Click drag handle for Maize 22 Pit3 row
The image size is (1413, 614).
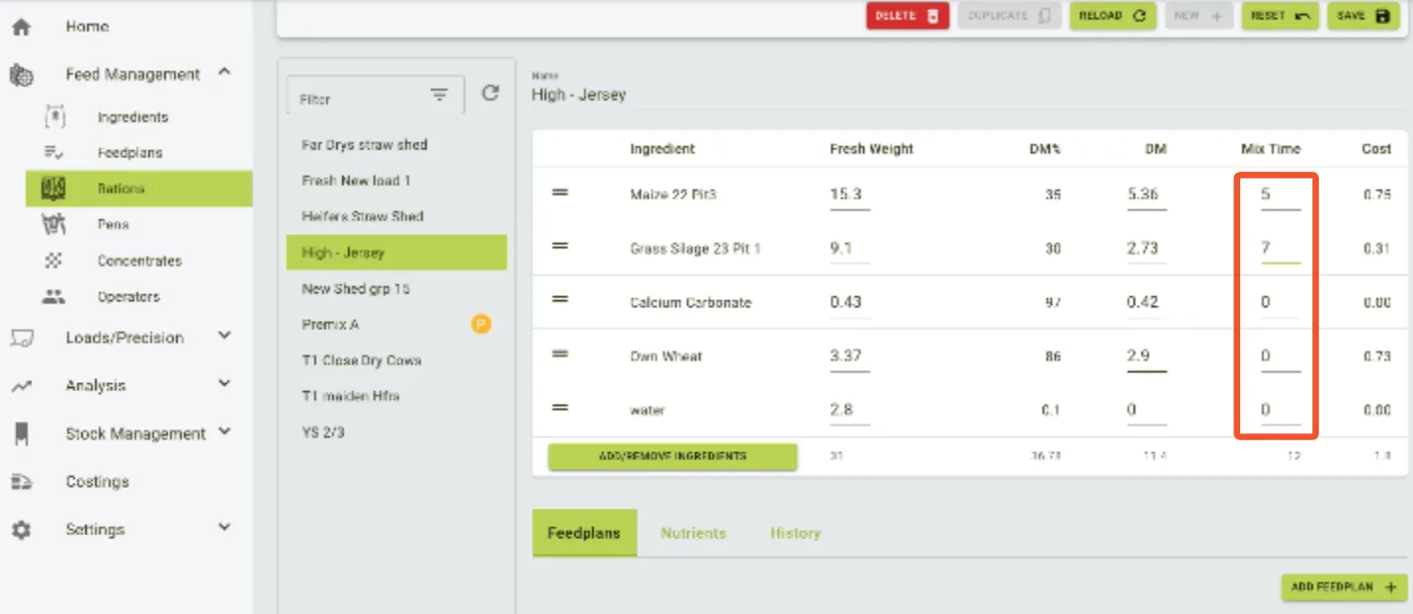559,193
